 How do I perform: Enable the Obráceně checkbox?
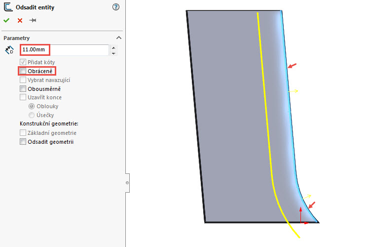(x=23, y=71)
